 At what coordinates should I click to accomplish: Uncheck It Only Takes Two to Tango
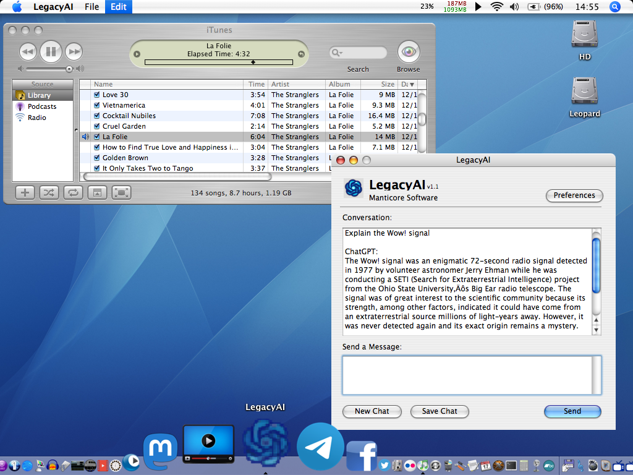point(97,168)
